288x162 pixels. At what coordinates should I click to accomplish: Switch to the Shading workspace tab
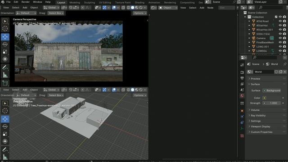point(139,2)
